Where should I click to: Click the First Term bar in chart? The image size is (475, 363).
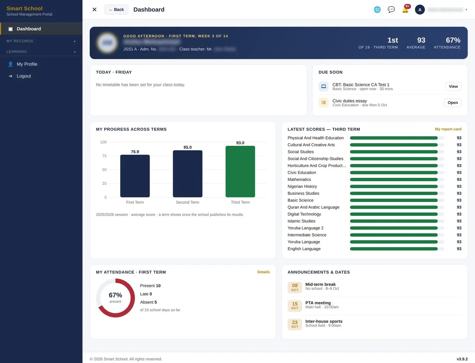coord(135,176)
